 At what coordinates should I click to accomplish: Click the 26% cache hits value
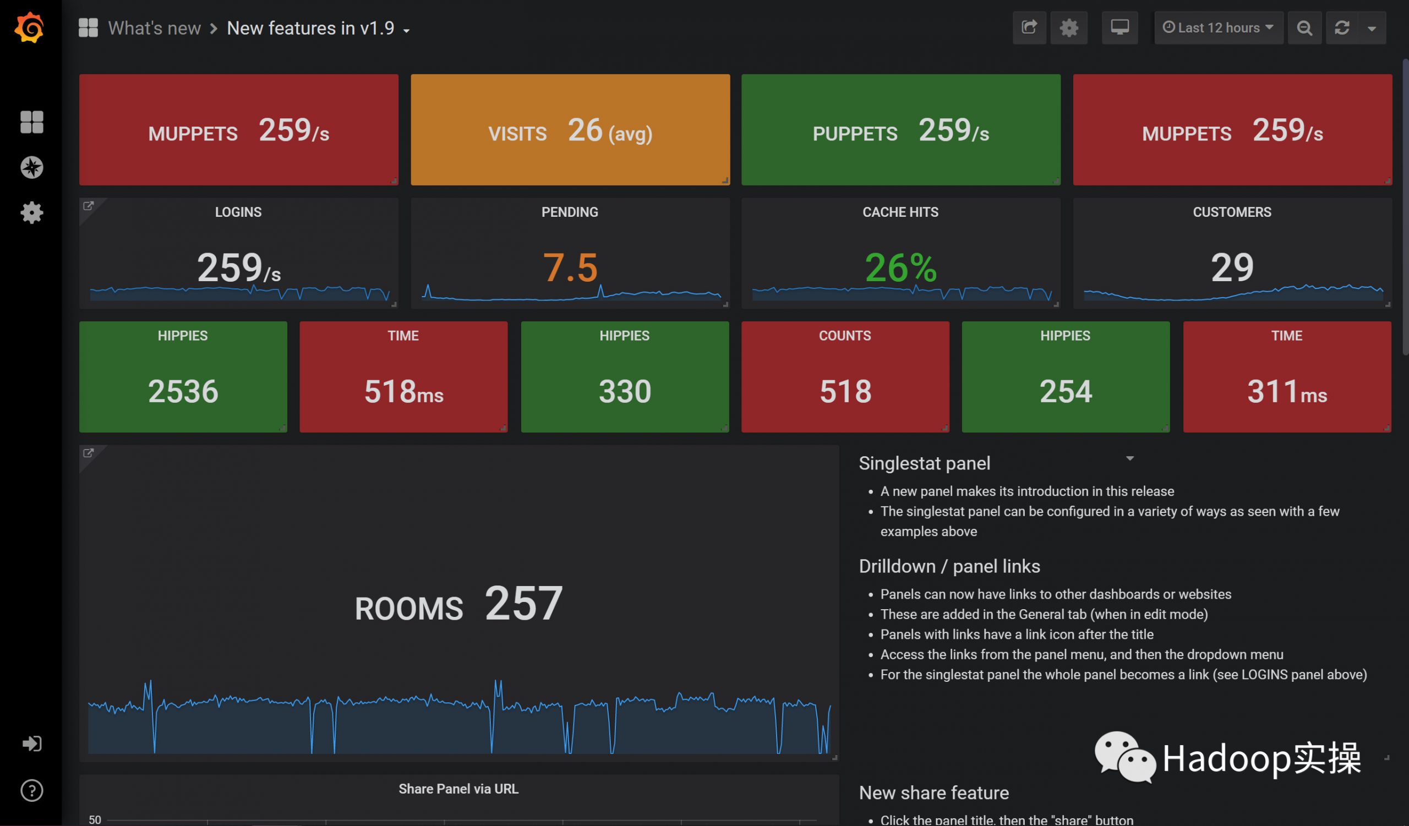point(901,267)
